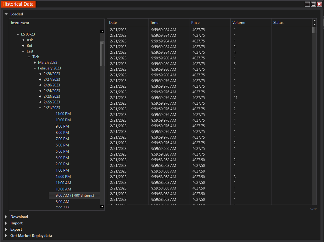Click the instrument tree scroll-up arrow

pos(102,32)
